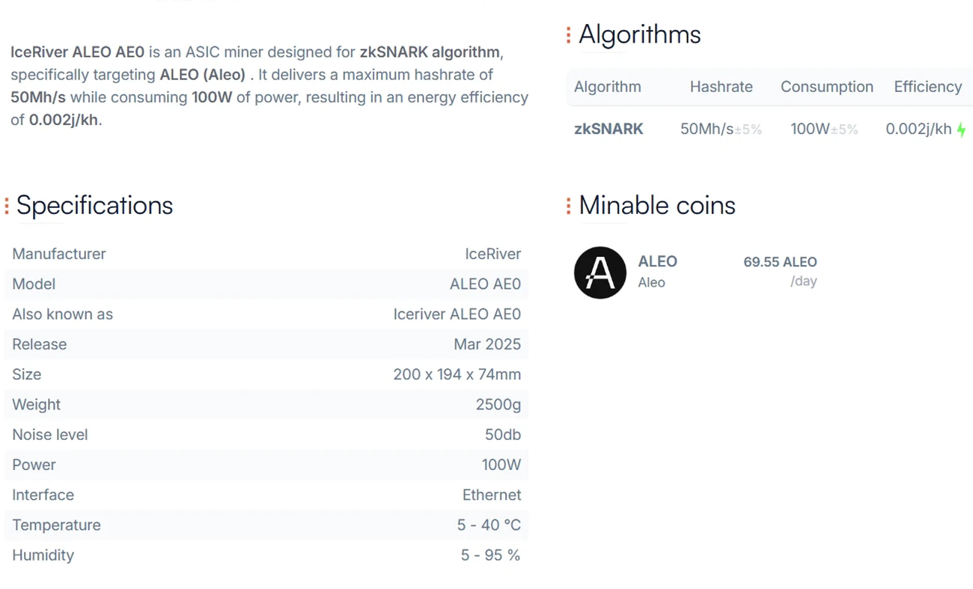This screenshot has width=973, height=589.
Task: Click the orange dots beside Specifications heading
Action: point(7,206)
